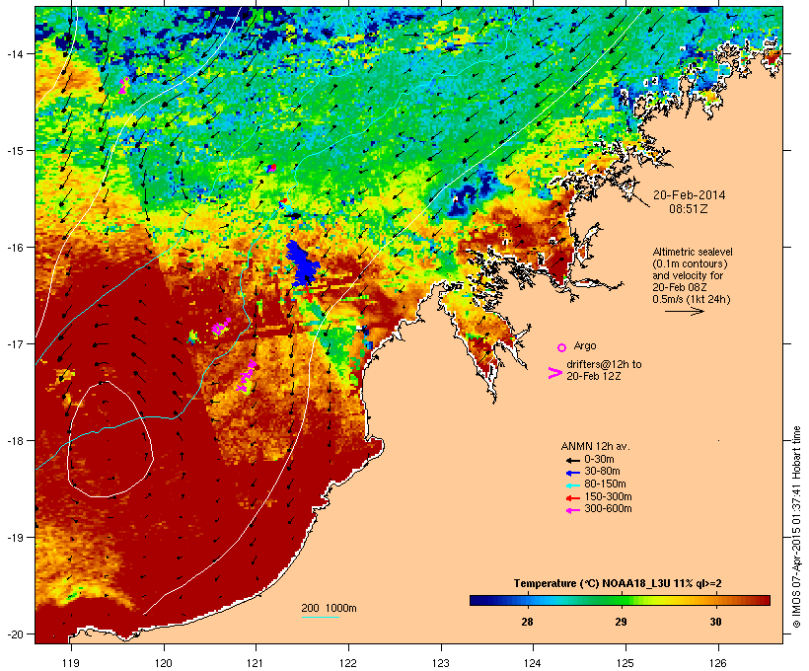809x671 pixels.
Task: Click the '150-300m' depth label
Action: click(x=608, y=496)
